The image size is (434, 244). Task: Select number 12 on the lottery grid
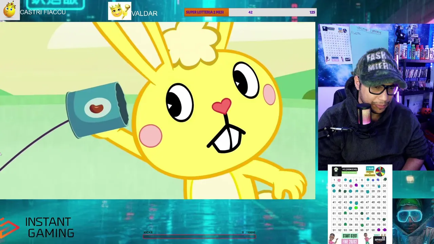click(340, 186)
